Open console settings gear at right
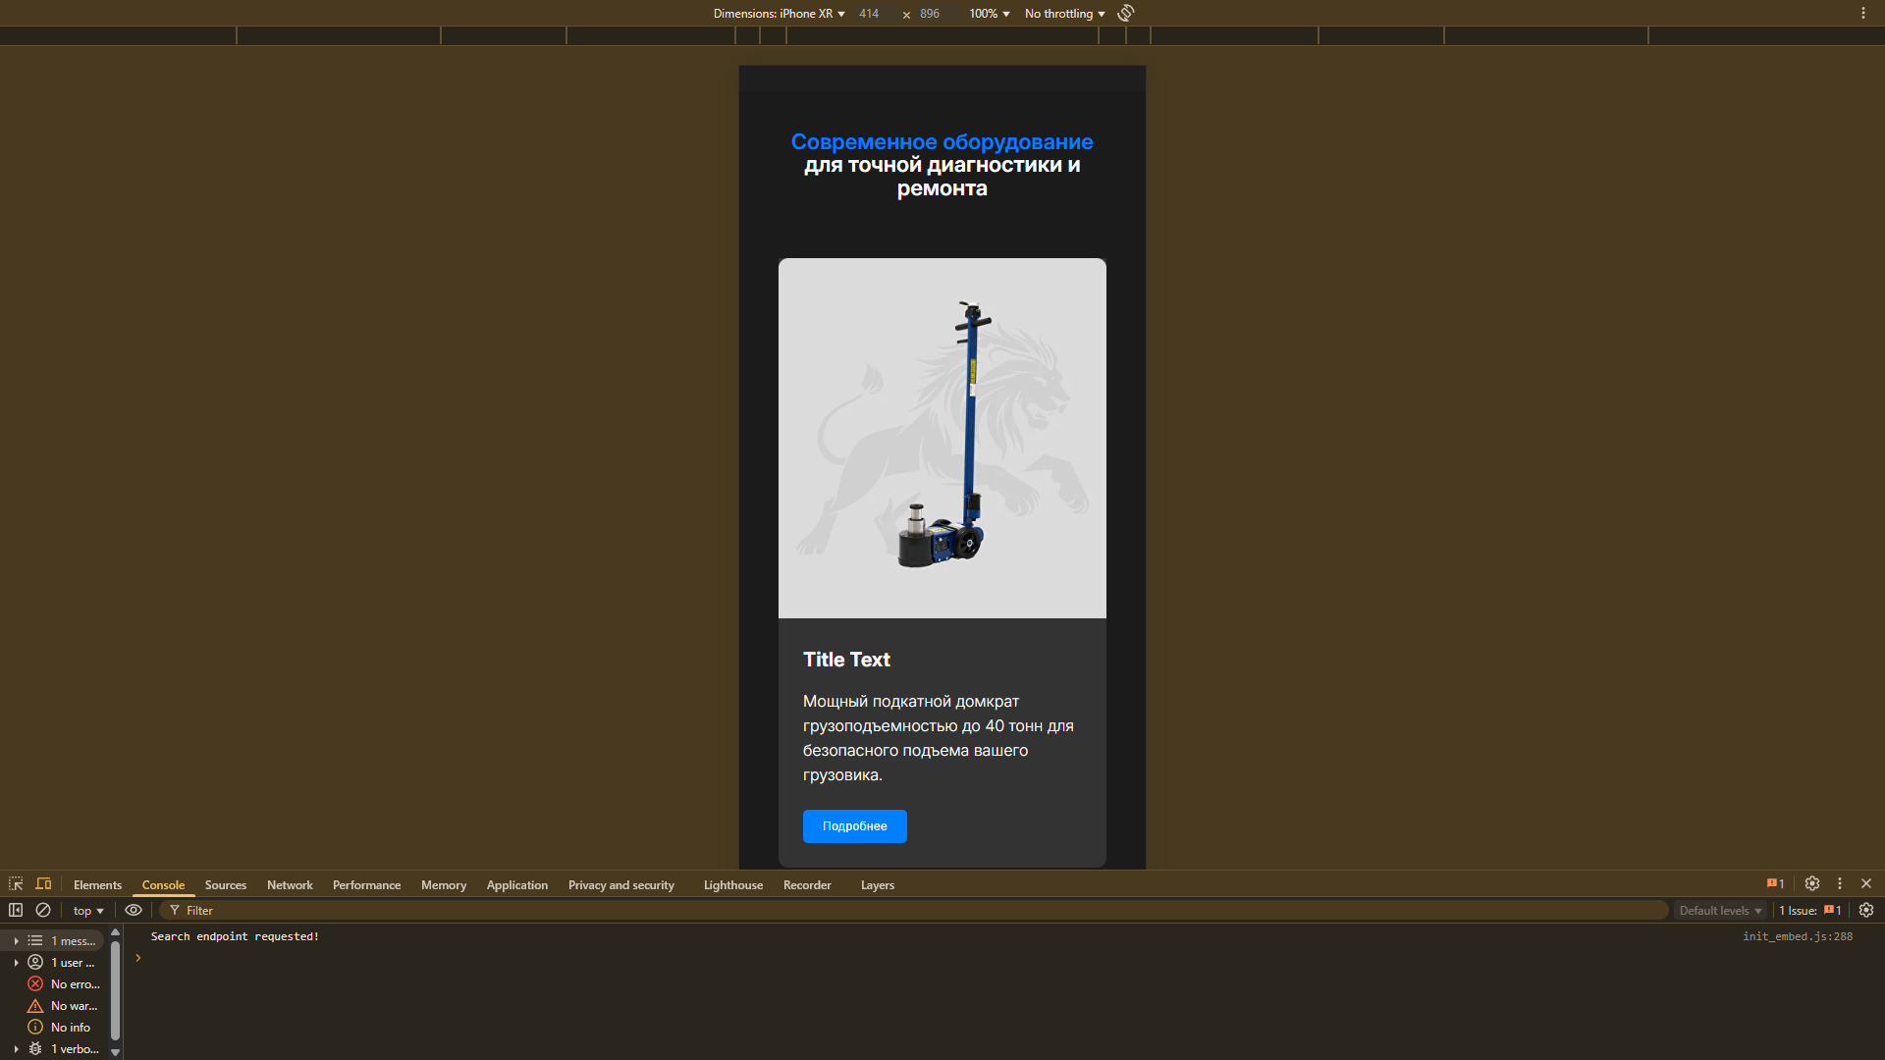Screen dimensions: 1885x1060 [x=1866, y=911]
